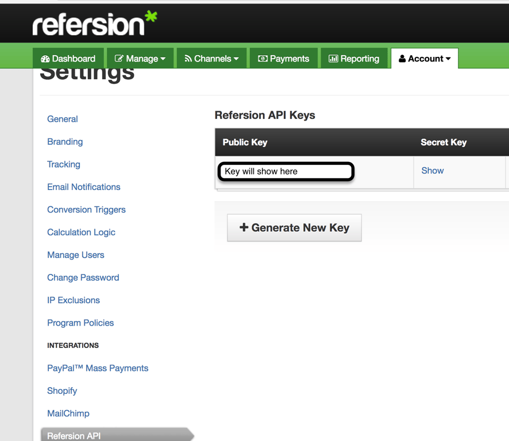Show the Secret Key
The image size is (509, 441).
pyautogui.click(x=433, y=171)
